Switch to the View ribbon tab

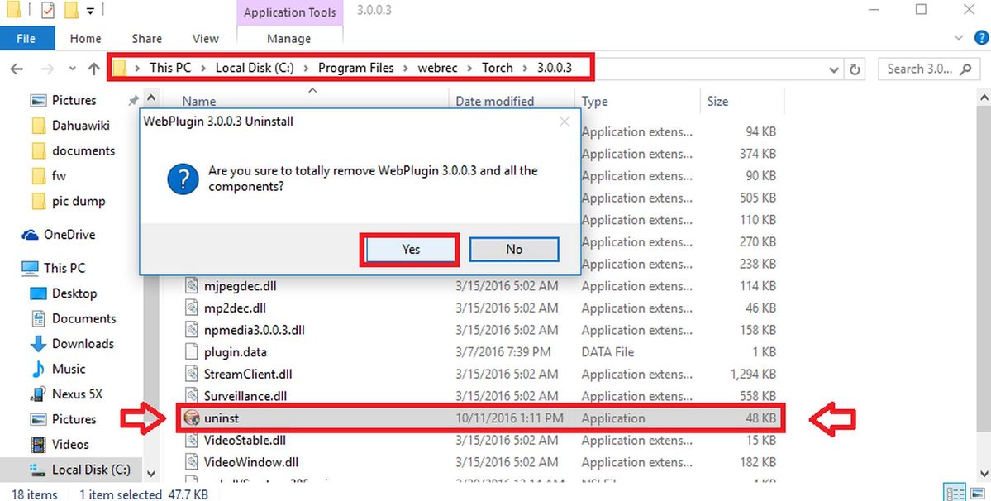click(206, 39)
